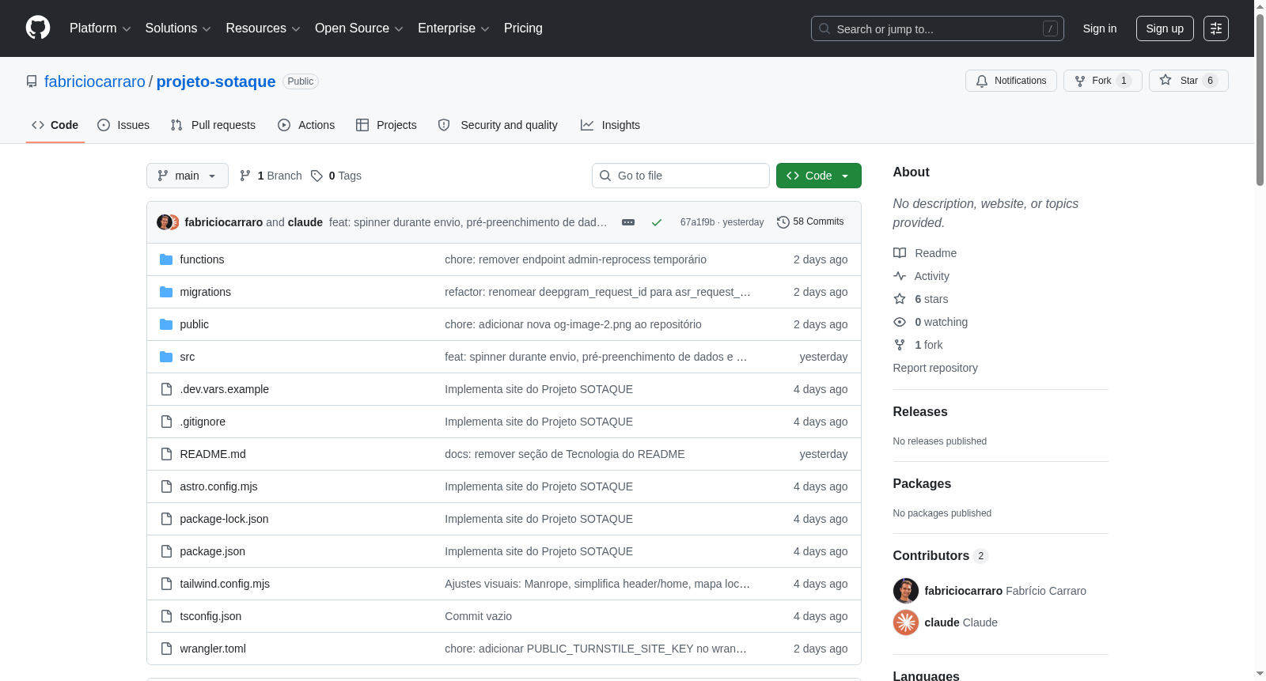This screenshot has height=681, width=1266.
Task: Open tailwind.config.mjs file
Action: click(225, 584)
